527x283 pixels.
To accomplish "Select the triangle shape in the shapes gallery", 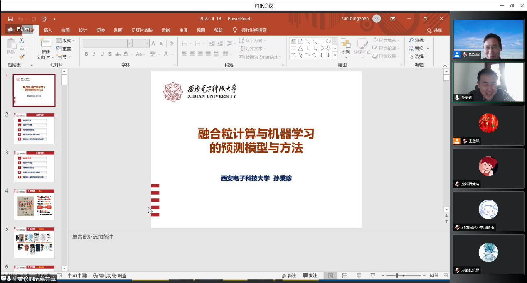I will [x=300, y=48].
